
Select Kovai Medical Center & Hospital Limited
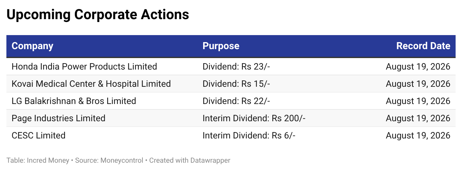click(x=91, y=84)
